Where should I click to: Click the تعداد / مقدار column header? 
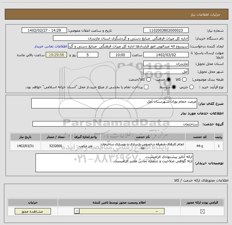(x=55, y=137)
